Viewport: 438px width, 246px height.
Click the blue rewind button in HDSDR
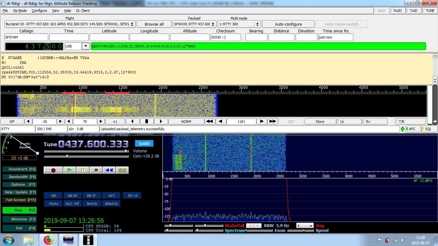coord(109,170)
